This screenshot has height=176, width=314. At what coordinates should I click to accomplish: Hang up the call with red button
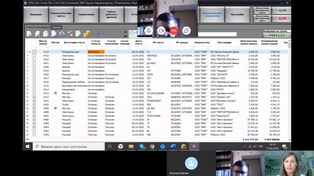tap(174, 31)
